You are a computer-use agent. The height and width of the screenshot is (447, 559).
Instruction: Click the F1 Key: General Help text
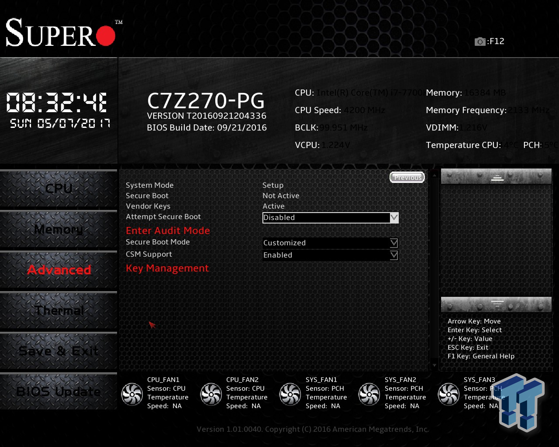tap(481, 356)
